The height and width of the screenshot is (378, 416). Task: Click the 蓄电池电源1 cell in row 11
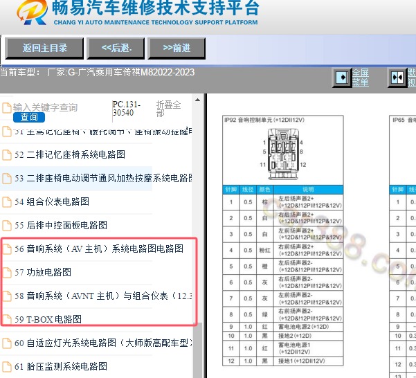tap(308, 348)
